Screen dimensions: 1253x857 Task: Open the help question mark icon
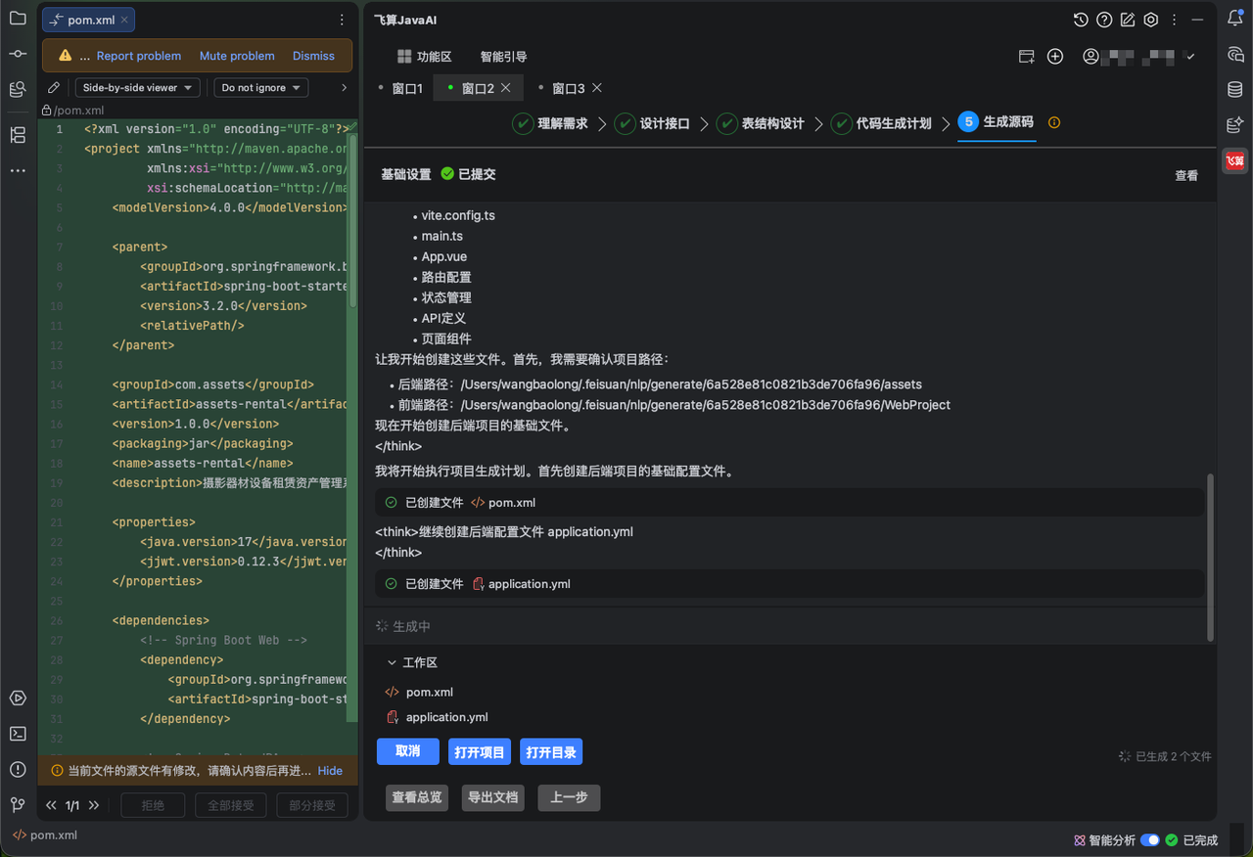pos(1104,20)
